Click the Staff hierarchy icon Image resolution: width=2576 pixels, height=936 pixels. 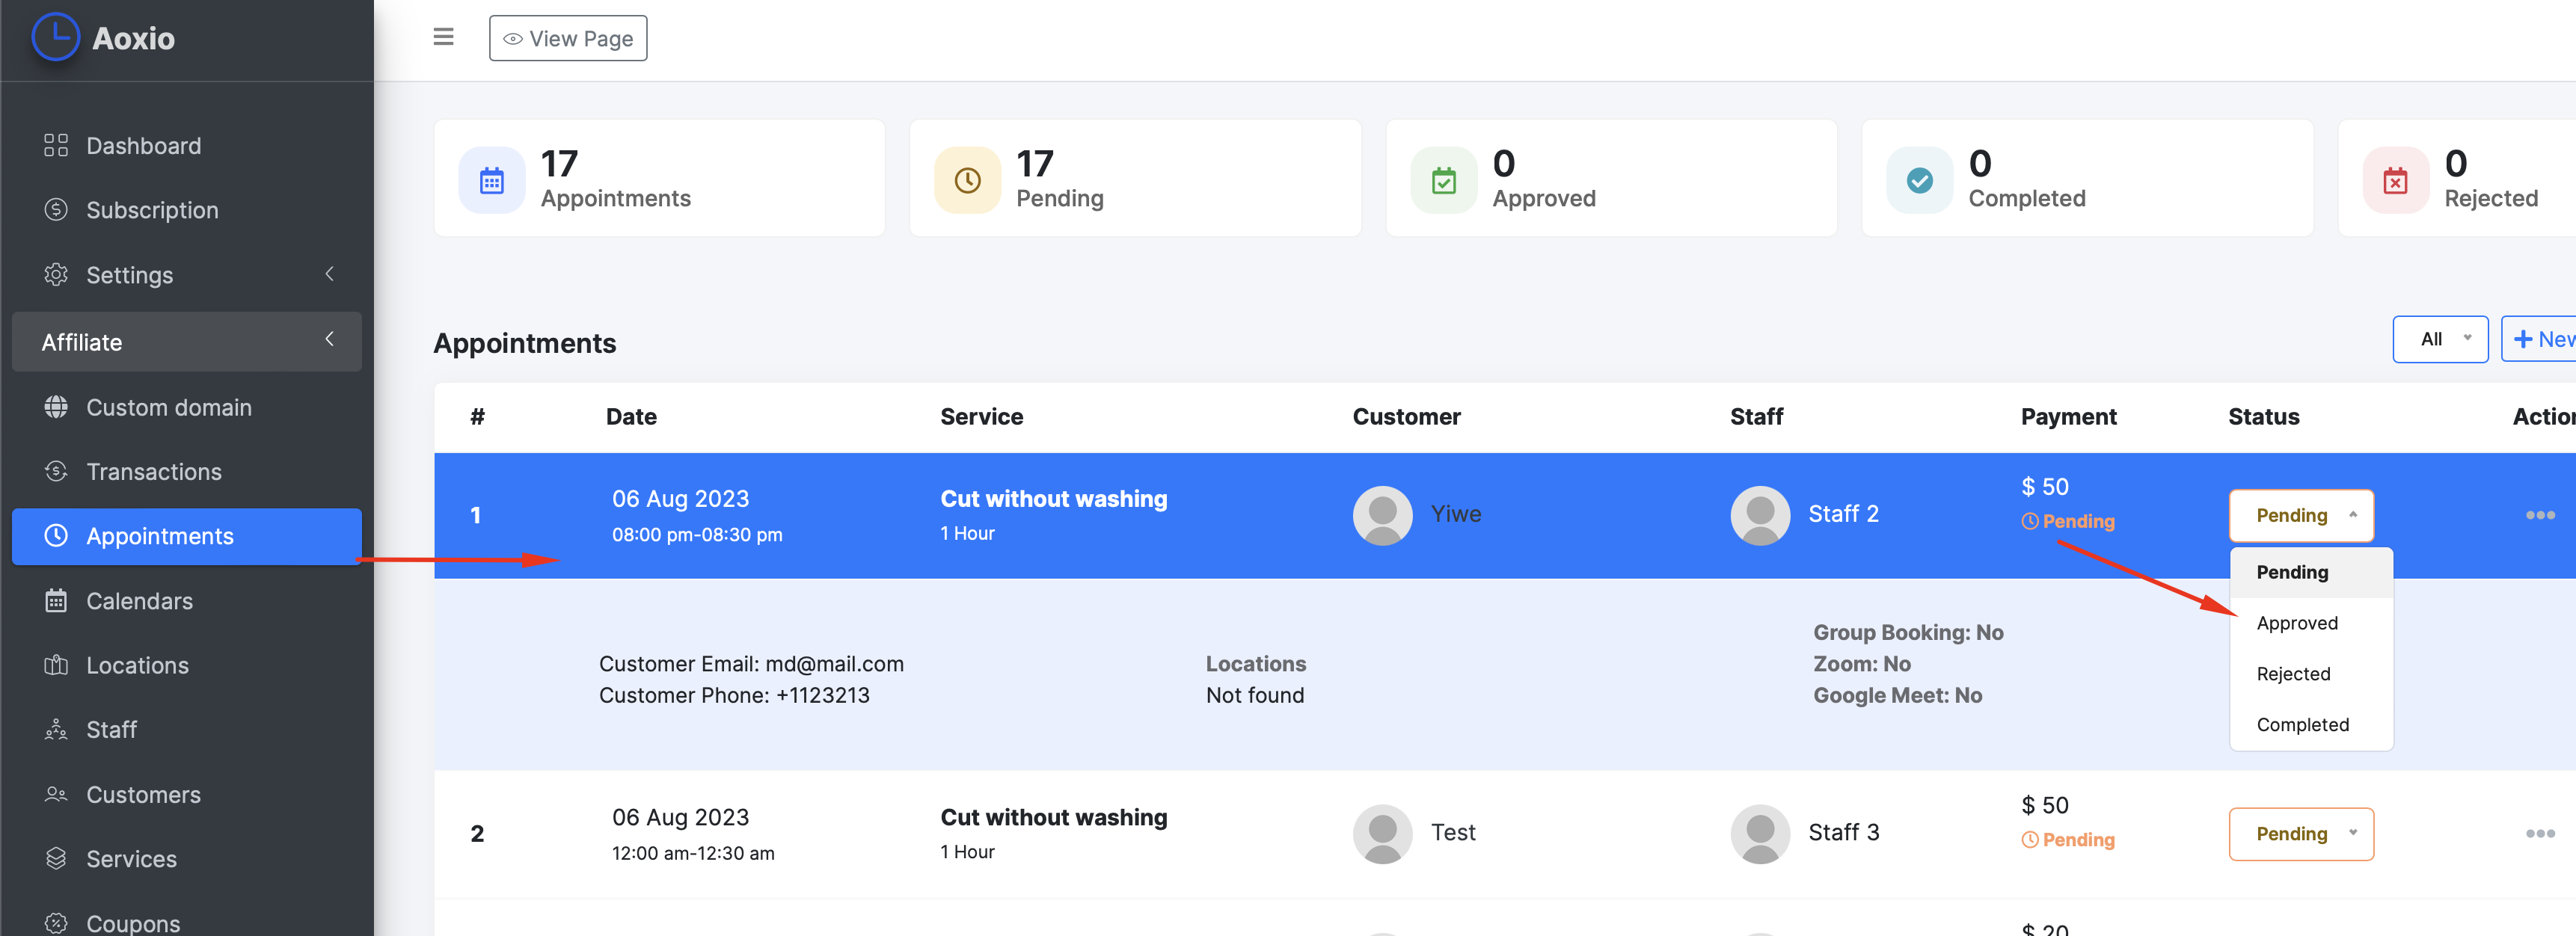pyautogui.click(x=56, y=730)
